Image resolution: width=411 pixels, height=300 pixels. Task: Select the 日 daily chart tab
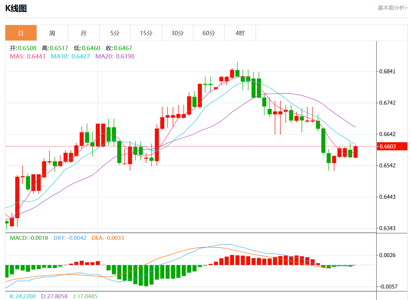21,33
